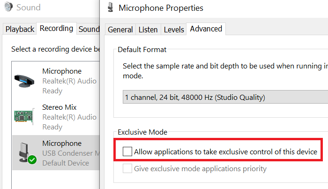Click the Sound window speaker icon

coord(8,8)
